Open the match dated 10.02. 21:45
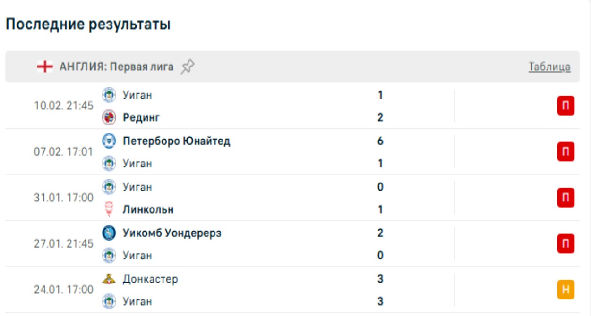Screen dimensions: 591x316 (x=64, y=106)
